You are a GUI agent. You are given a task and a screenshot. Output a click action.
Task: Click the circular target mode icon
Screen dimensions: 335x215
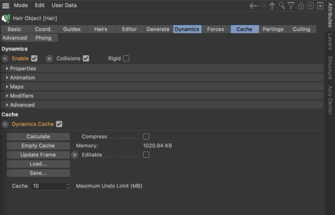310,6
